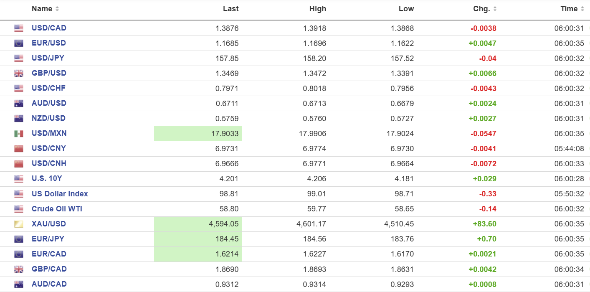Click the USD/CAD row flag icon
Viewport: 590px width, 292px height.
pos(19,28)
